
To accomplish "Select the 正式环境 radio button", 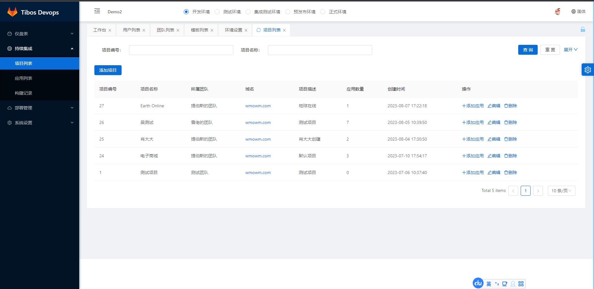I will pyautogui.click(x=323, y=12).
